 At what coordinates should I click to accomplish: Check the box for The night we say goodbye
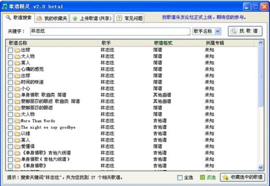pyautogui.click(x=10, y=127)
